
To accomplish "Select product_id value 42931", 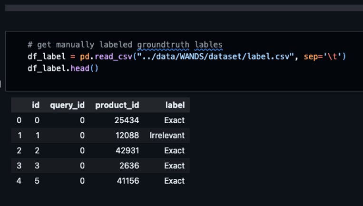I will [x=128, y=150].
